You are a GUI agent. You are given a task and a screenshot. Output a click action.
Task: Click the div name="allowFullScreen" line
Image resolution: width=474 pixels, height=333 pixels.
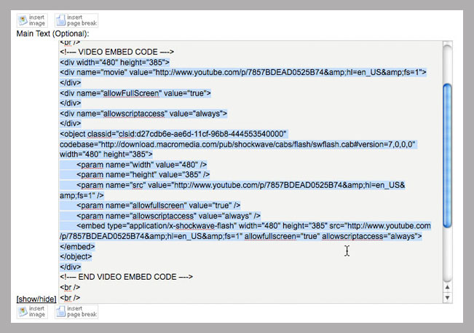[135, 93]
